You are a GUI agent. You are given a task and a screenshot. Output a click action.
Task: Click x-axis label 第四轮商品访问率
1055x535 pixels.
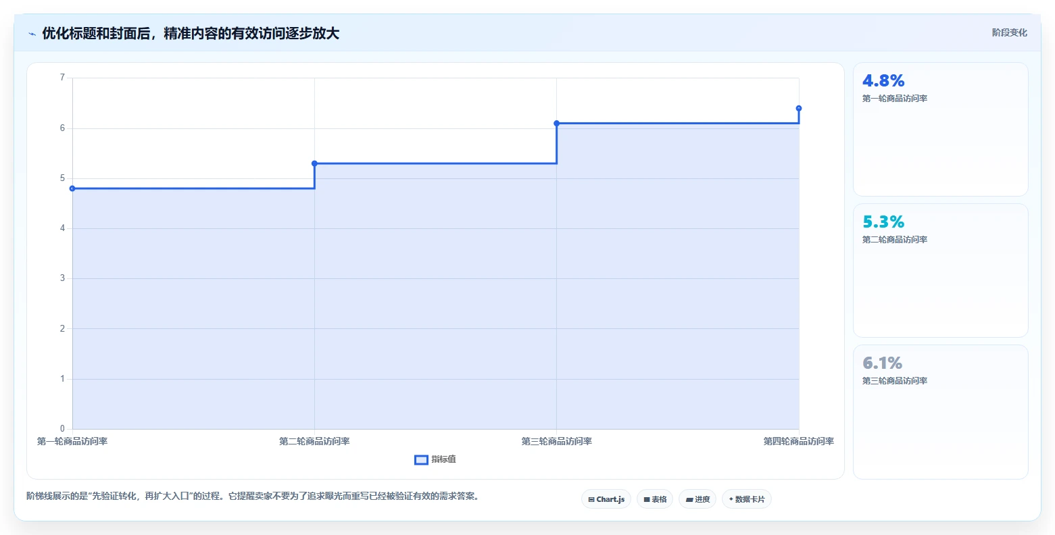click(799, 442)
